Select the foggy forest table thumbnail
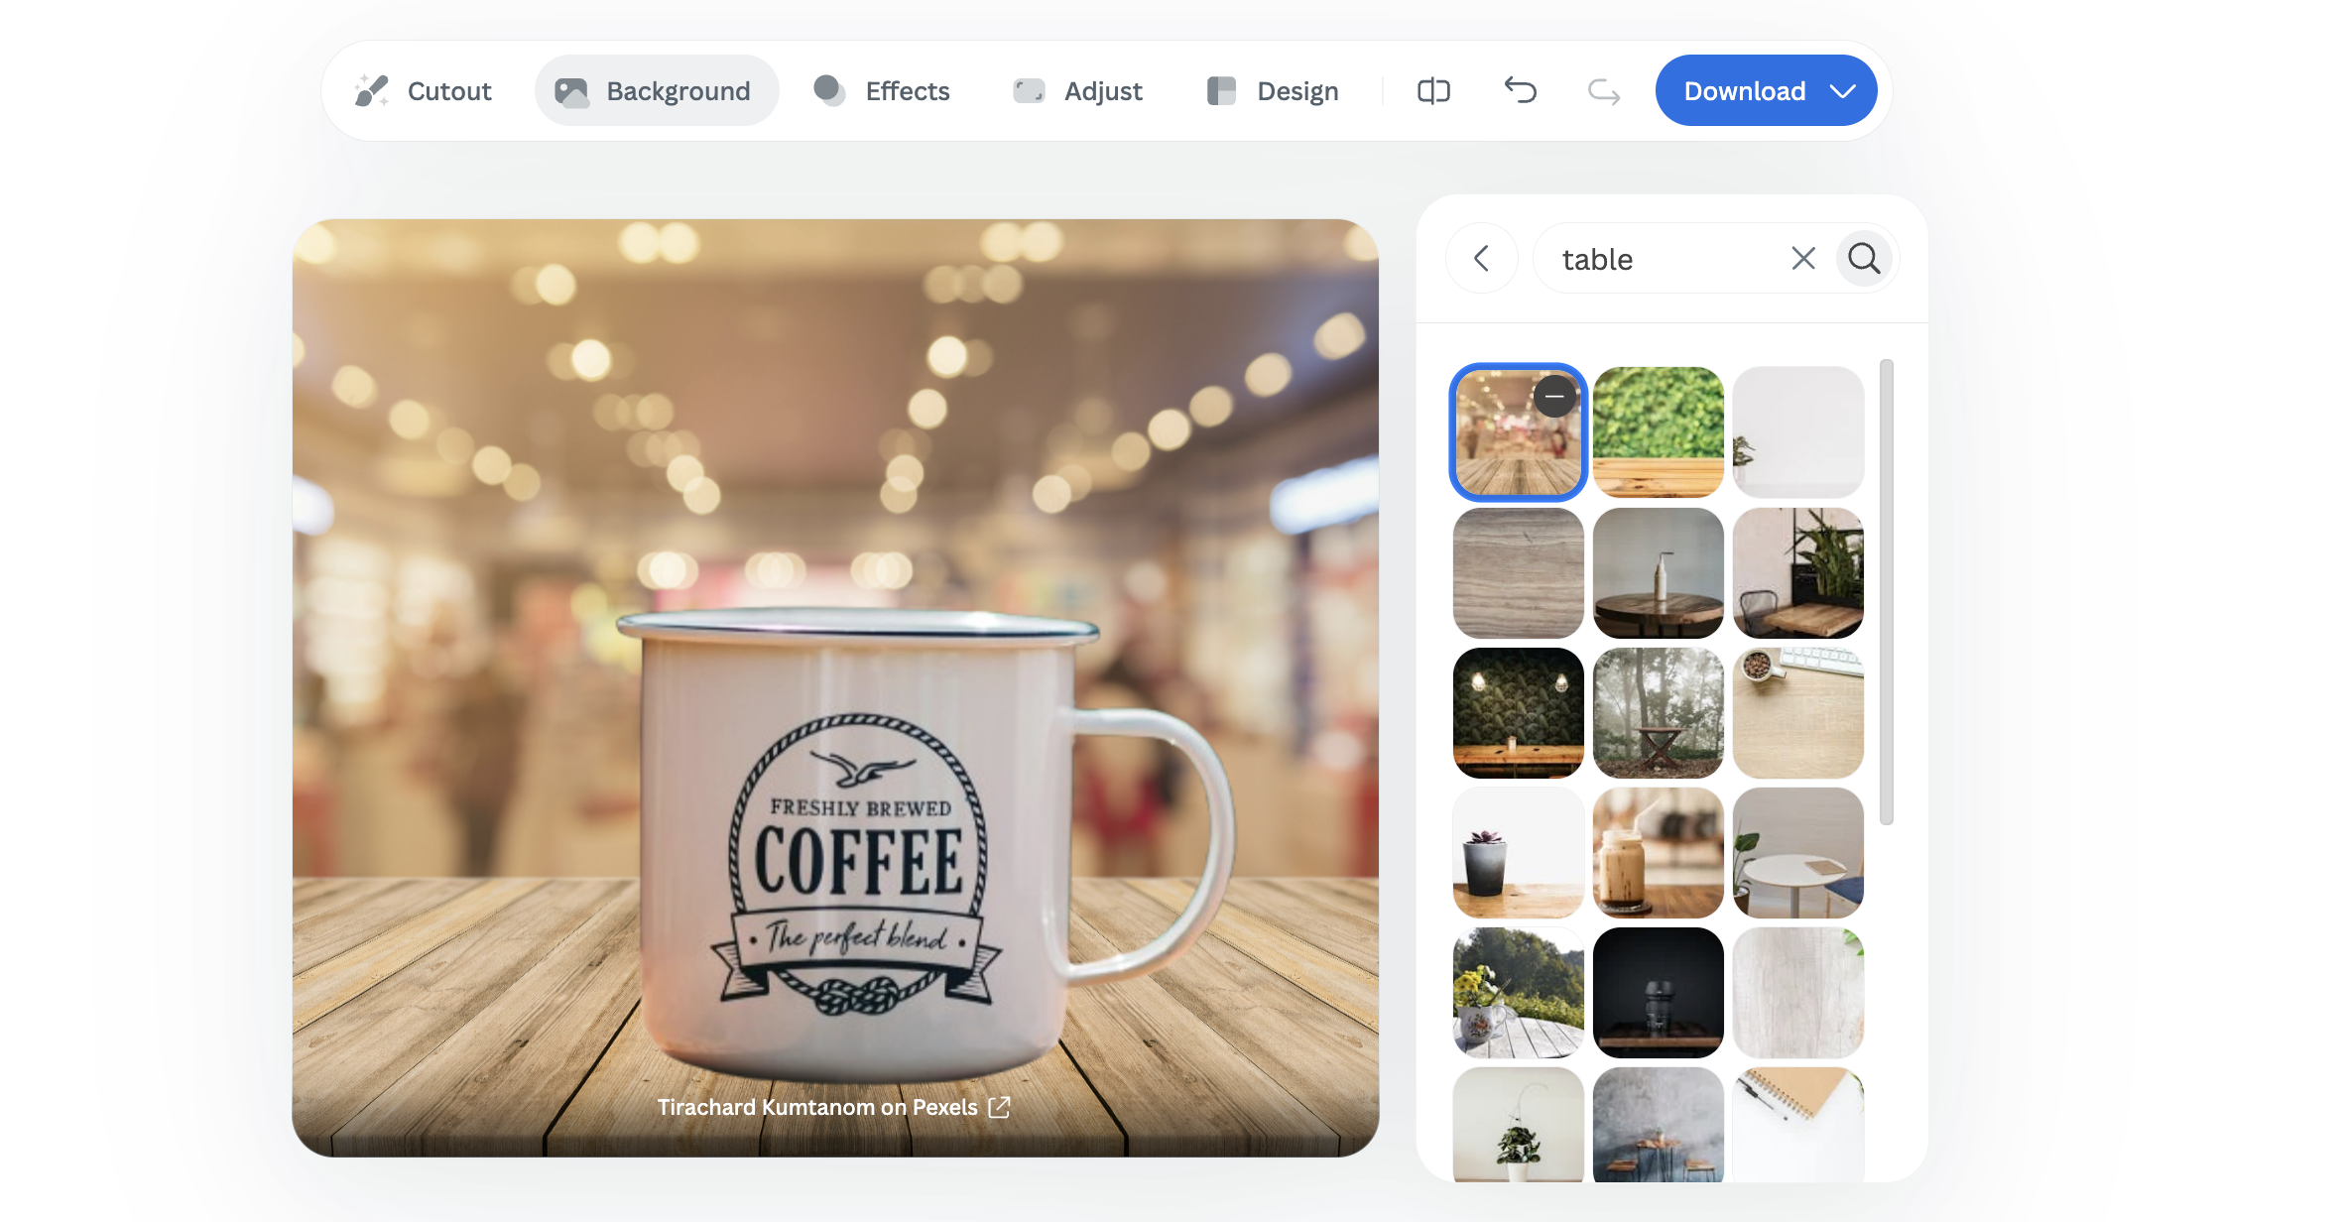Viewport: 2343px width, 1222px height. 1658,712
